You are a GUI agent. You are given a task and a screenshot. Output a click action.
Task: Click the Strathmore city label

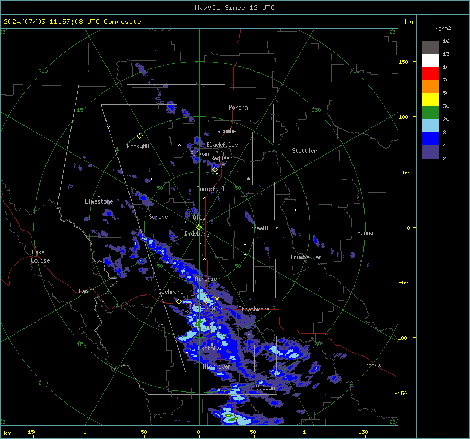click(254, 309)
